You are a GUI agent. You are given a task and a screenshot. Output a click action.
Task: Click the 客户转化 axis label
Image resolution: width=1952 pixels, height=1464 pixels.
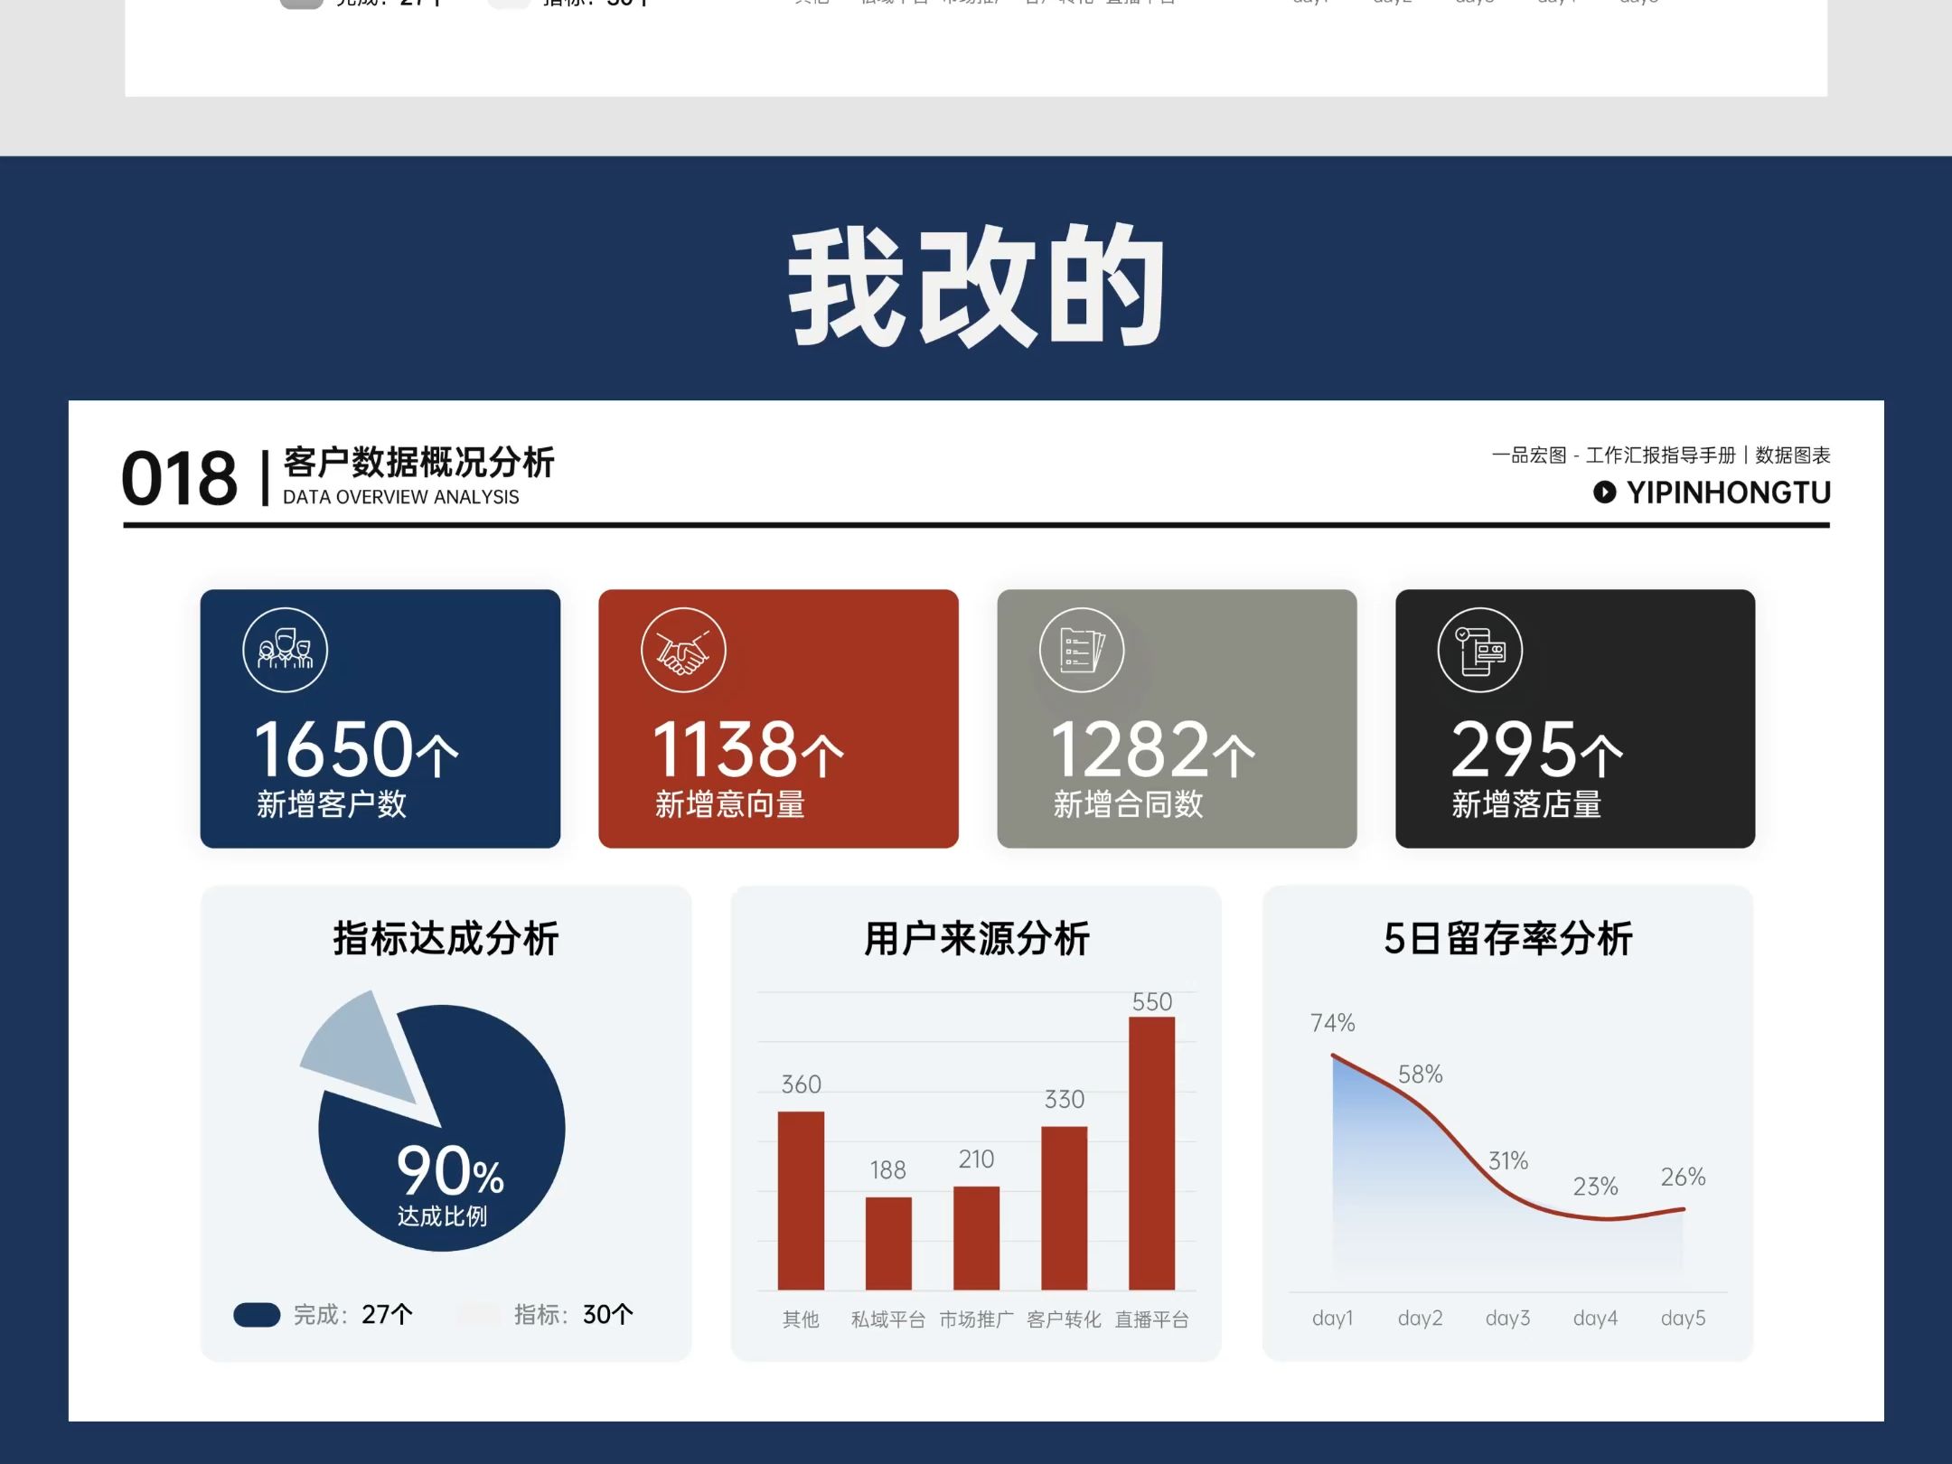(x=1064, y=1319)
